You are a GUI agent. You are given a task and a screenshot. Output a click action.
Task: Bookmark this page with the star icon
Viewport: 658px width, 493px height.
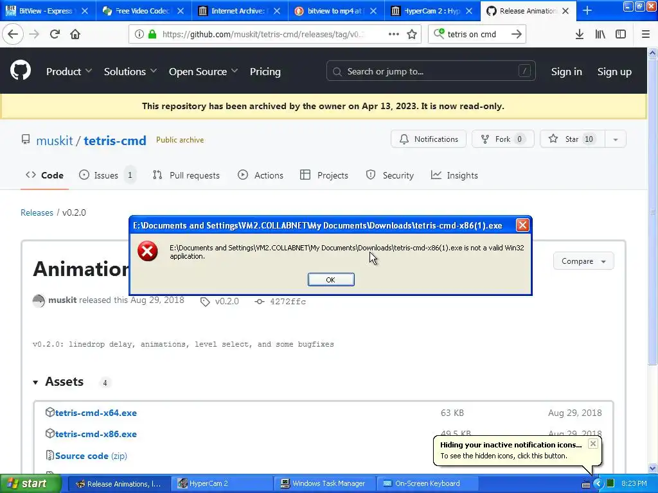tap(412, 35)
